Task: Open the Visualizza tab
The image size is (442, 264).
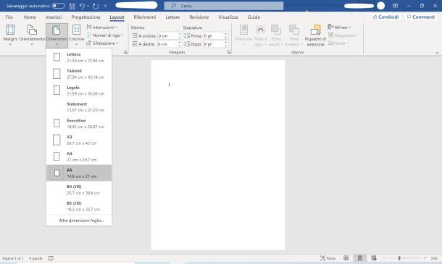Action: point(228,17)
